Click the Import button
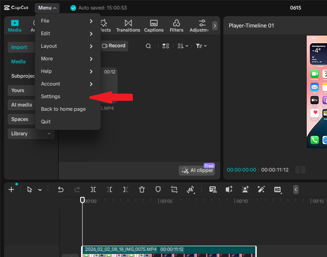The width and height of the screenshot is (327, 257). coord(21,47)
